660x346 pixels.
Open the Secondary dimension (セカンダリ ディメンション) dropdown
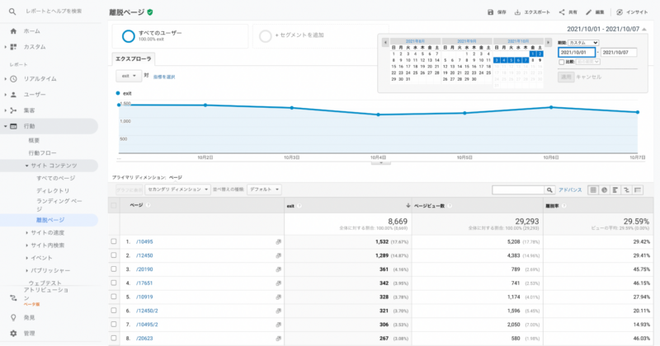[x=177, y=189]
